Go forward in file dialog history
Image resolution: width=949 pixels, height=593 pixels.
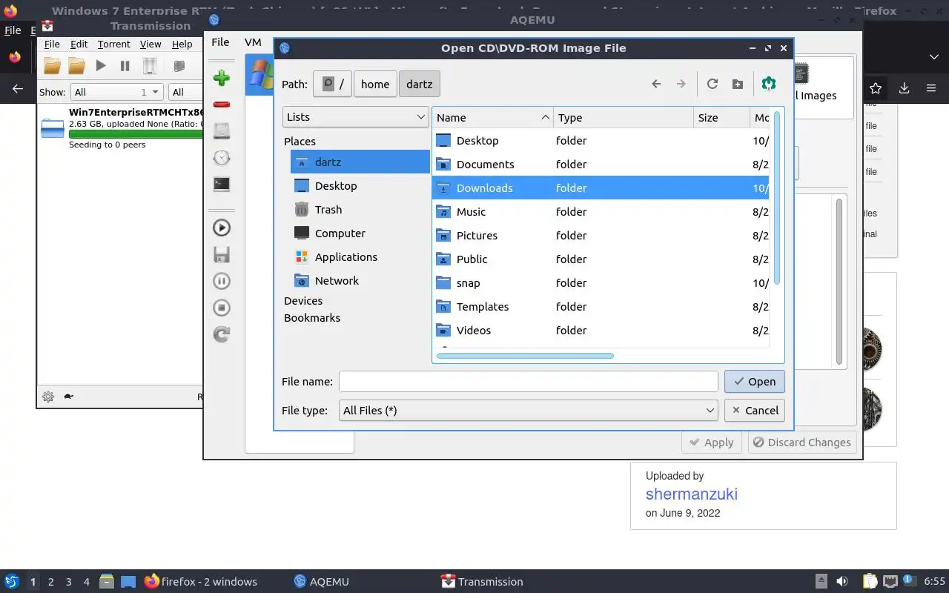[681, 84]
